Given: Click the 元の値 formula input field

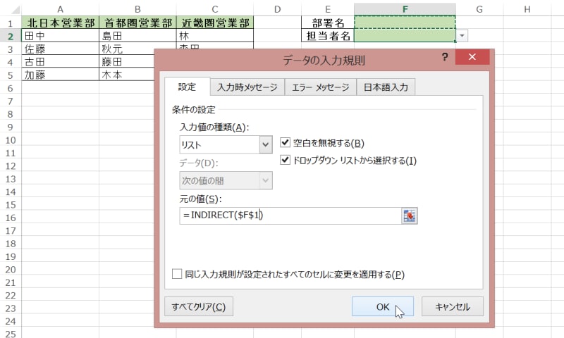Looking at the screenshot, I should click(x=290, y=215).
